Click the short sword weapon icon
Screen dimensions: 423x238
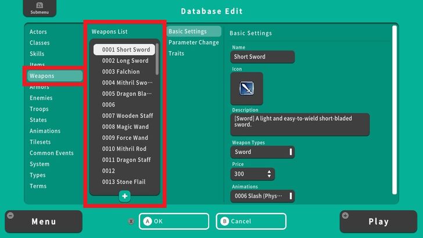(246, 88)
